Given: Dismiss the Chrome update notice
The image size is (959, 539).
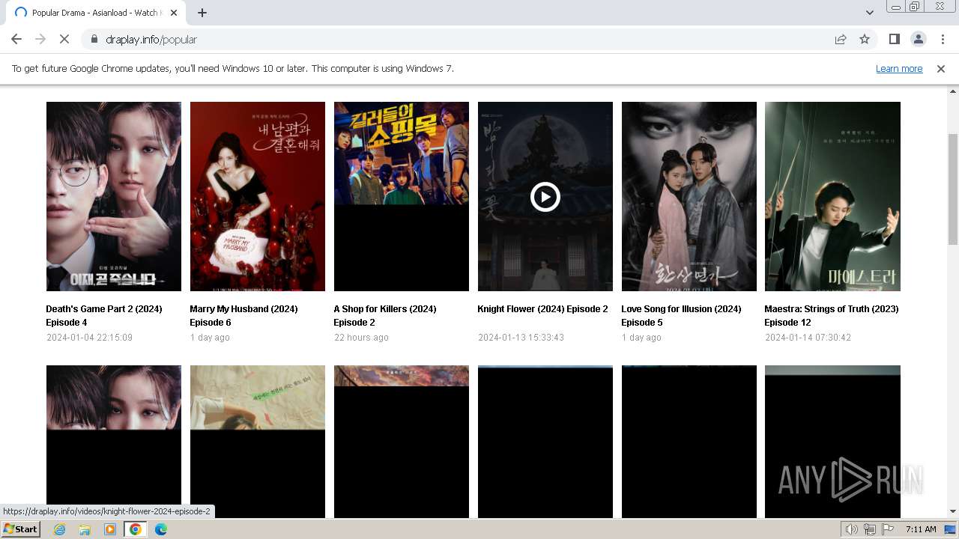Looking at the screenshot, I should [941, 68].
